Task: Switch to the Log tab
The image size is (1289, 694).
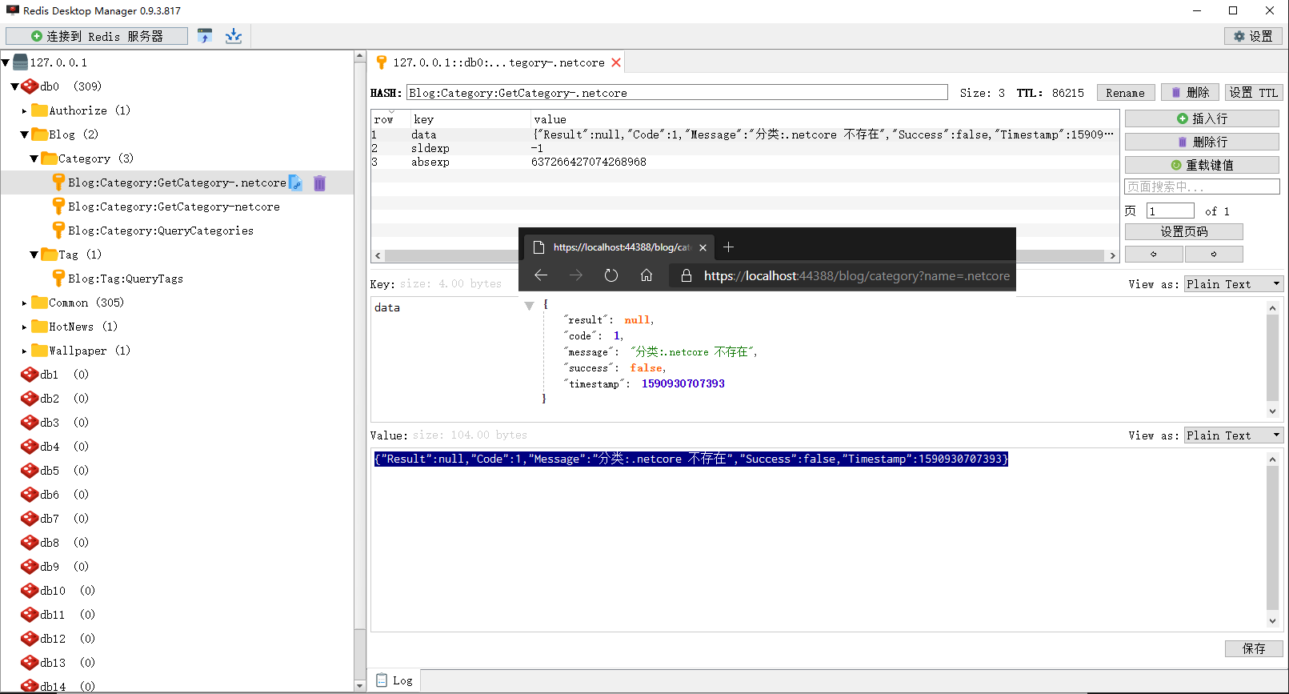Action: click(x=394, y=680)
